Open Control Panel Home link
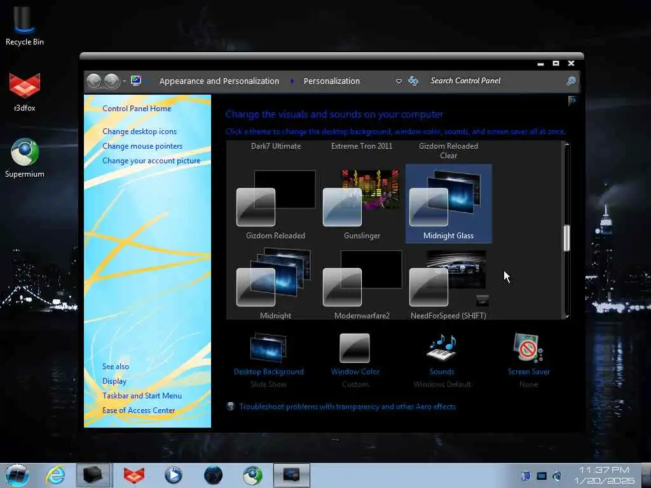The height and width of the screenshot is (488, 651). [x=137, y=108]
